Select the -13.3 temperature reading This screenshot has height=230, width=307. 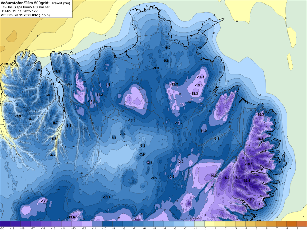coord(194,93)
